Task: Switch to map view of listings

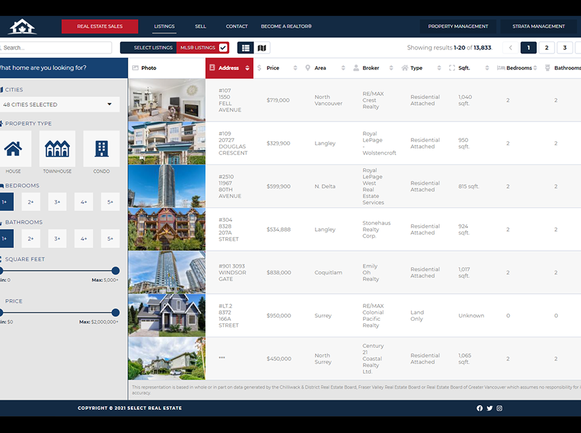Action: point(261,48)
